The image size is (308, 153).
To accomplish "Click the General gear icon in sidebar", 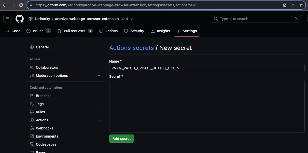I will pos(32,47).
